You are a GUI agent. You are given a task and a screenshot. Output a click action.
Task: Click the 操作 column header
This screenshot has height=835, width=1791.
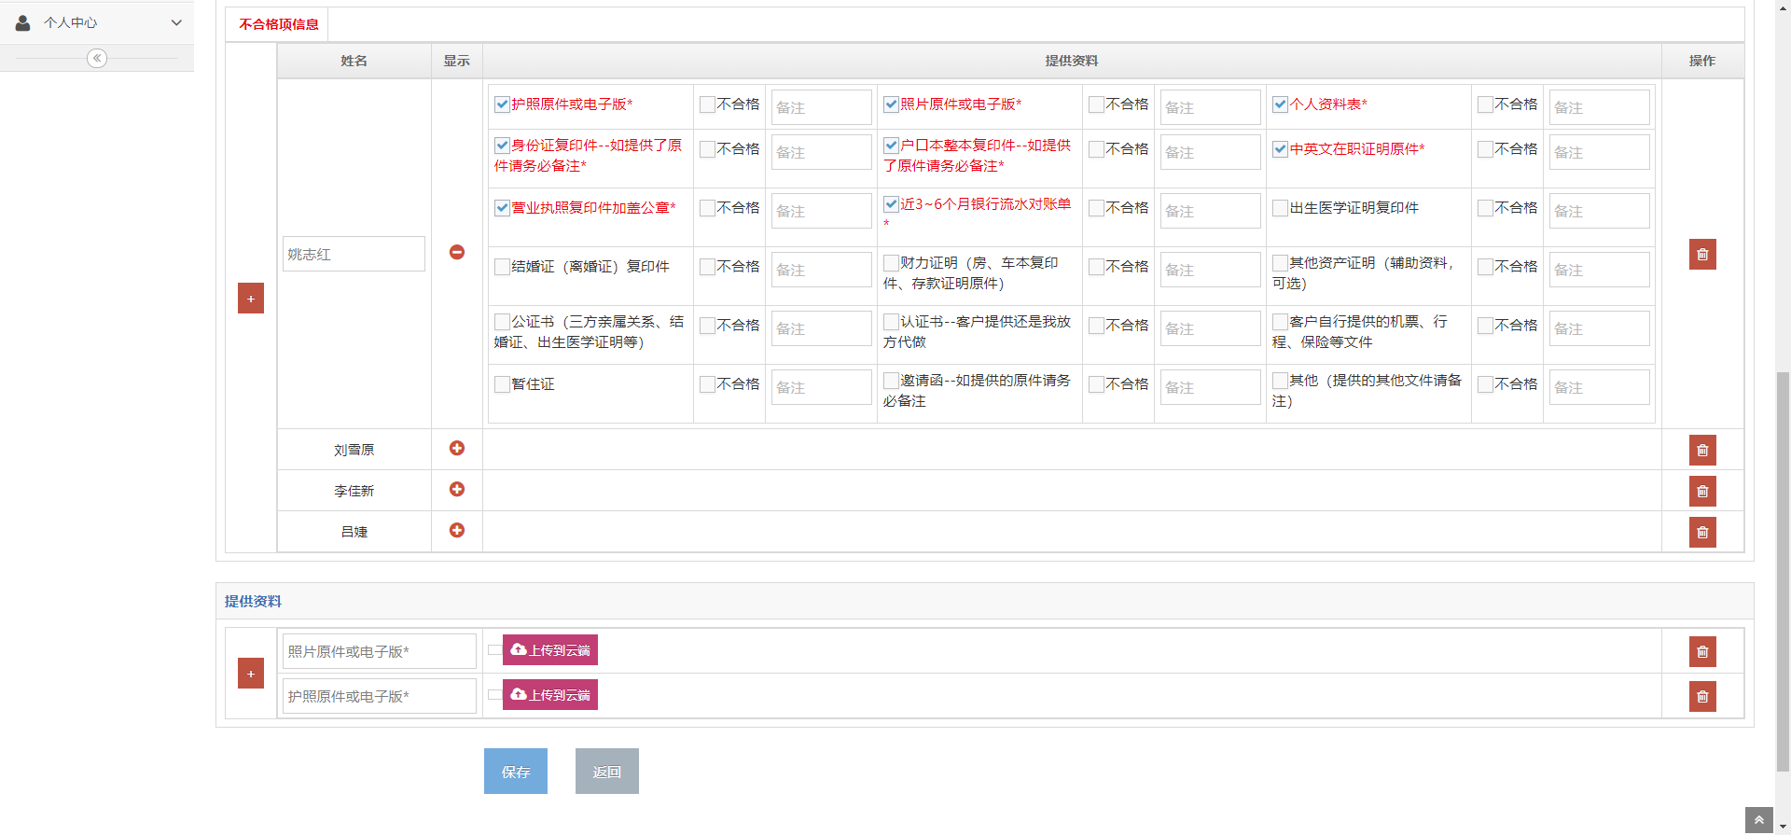tap(1702, 61)
